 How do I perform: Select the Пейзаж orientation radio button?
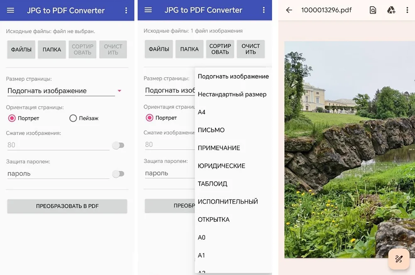coord(73,118)
